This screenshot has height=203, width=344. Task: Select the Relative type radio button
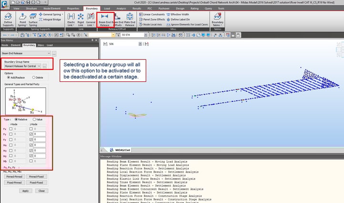pos(21,120)
